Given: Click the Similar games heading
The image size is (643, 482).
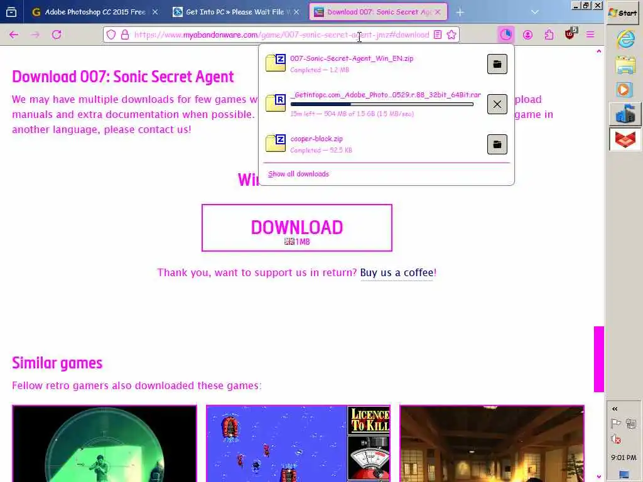Looking at the screenshot, I should click(57, 363).
